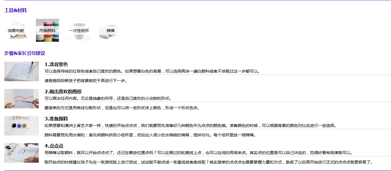Screen dimensions: 391x171
Task: View the step 3 paint cups photo
Action: tap(22, 126)
